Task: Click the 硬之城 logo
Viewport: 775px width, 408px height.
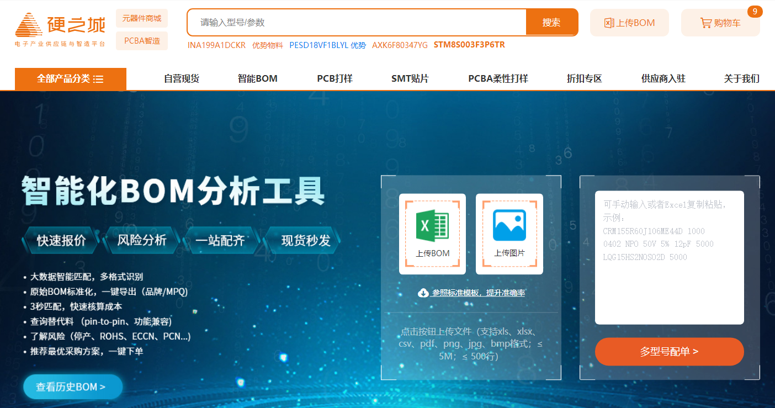Action: (x=60, y=30)
